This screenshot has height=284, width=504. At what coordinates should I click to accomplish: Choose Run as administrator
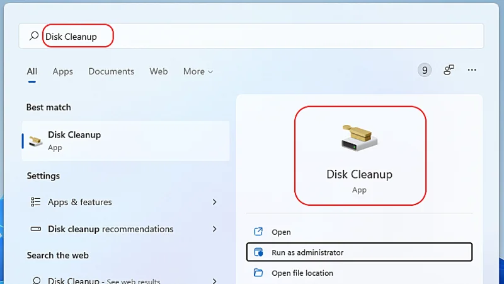[x=359, y=252]
